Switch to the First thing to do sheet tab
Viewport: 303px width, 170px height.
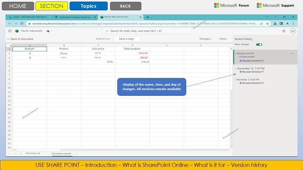coord(33,153)
